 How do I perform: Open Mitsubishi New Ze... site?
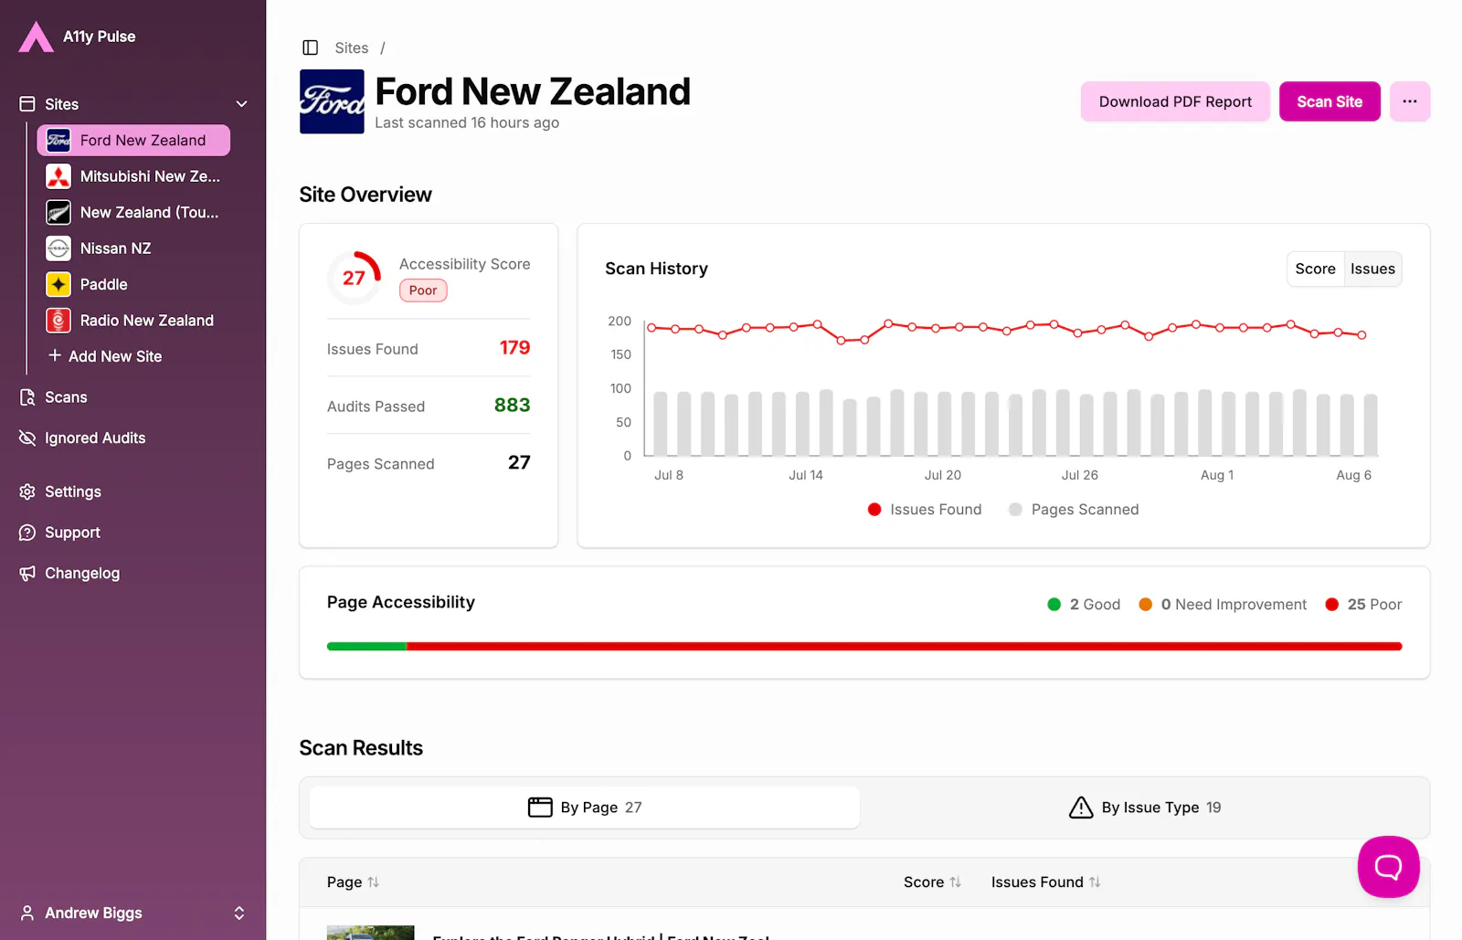pos(133,176)
